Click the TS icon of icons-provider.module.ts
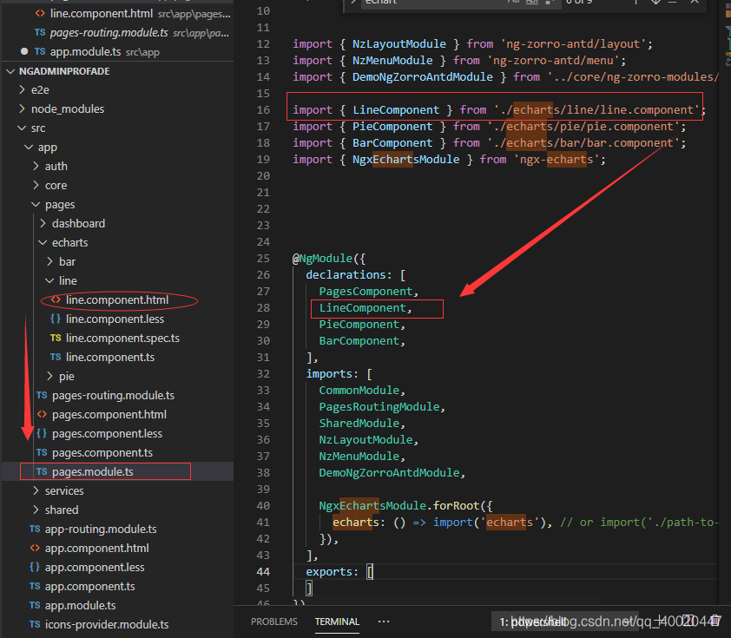731x638 pixels. coord(35,624)
